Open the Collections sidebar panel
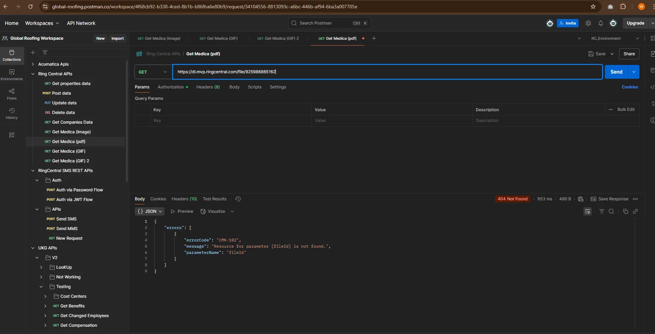655x334 pixels. pyautogui.click(x=12, y=56)
